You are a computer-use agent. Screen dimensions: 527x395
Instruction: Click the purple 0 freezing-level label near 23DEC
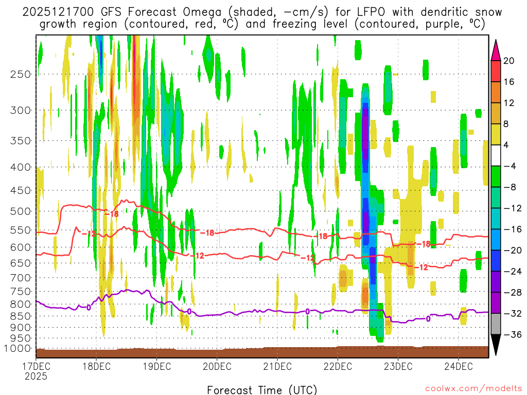pyautogui.click(x=428, y=319)
